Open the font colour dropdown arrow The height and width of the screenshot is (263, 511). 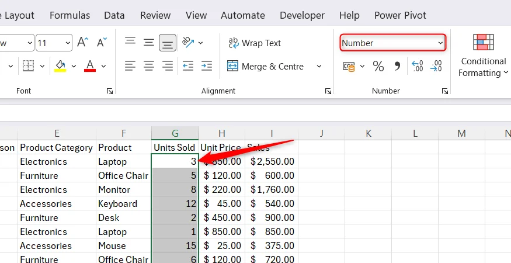point(103,67)
